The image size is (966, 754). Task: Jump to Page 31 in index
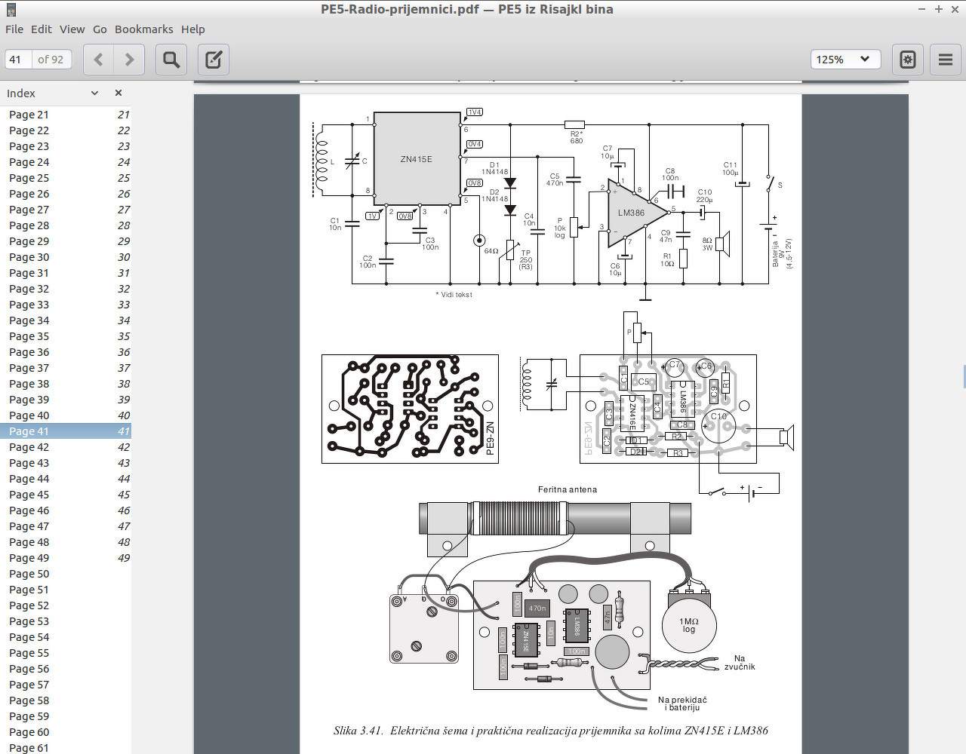(x=66, y=273)
